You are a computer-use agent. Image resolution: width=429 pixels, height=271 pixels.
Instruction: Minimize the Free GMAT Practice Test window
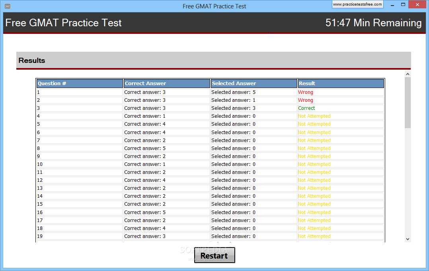click(392, 5)
